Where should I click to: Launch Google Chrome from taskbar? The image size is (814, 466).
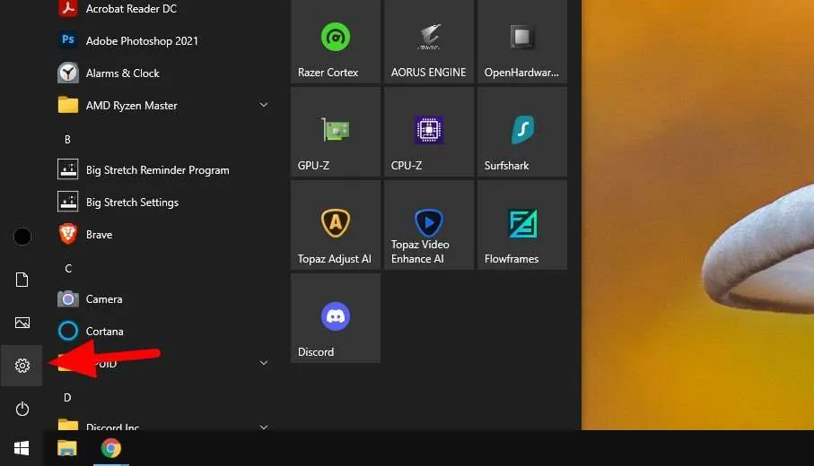[x=110, y=448]
